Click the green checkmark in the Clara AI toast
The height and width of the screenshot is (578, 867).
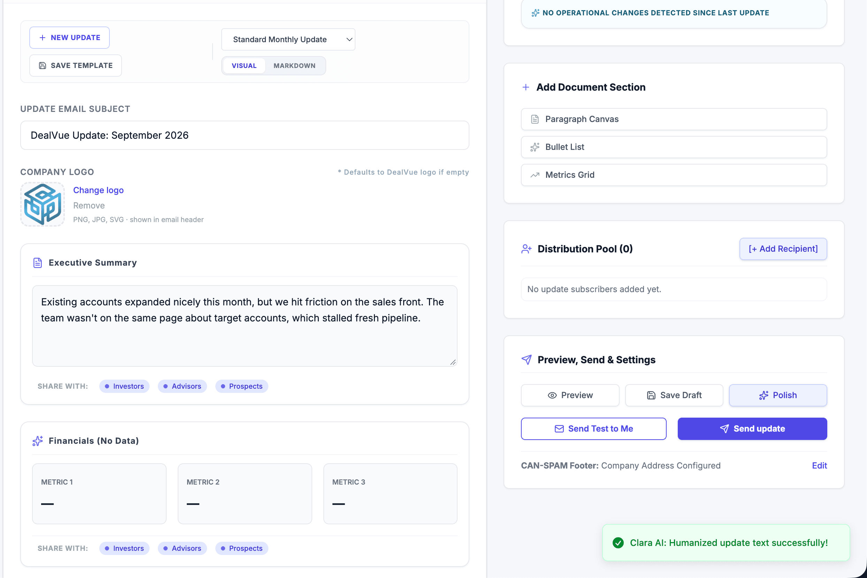pos(618,542)
